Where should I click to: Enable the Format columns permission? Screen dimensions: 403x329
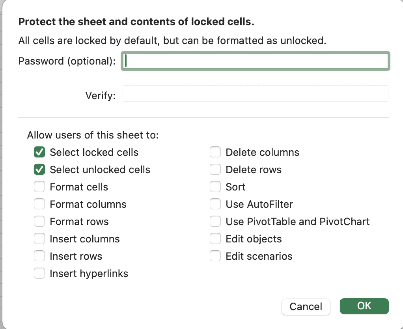pyautogui.click(x=39, y=204)
